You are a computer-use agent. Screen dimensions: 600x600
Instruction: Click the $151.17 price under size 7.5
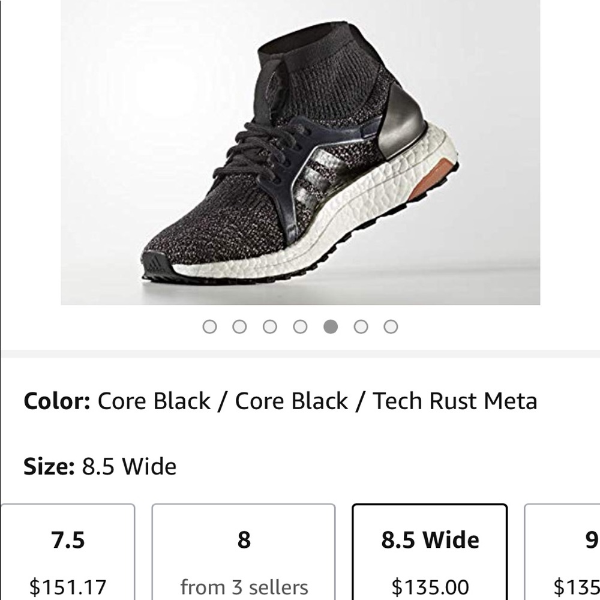coord(68,587)
